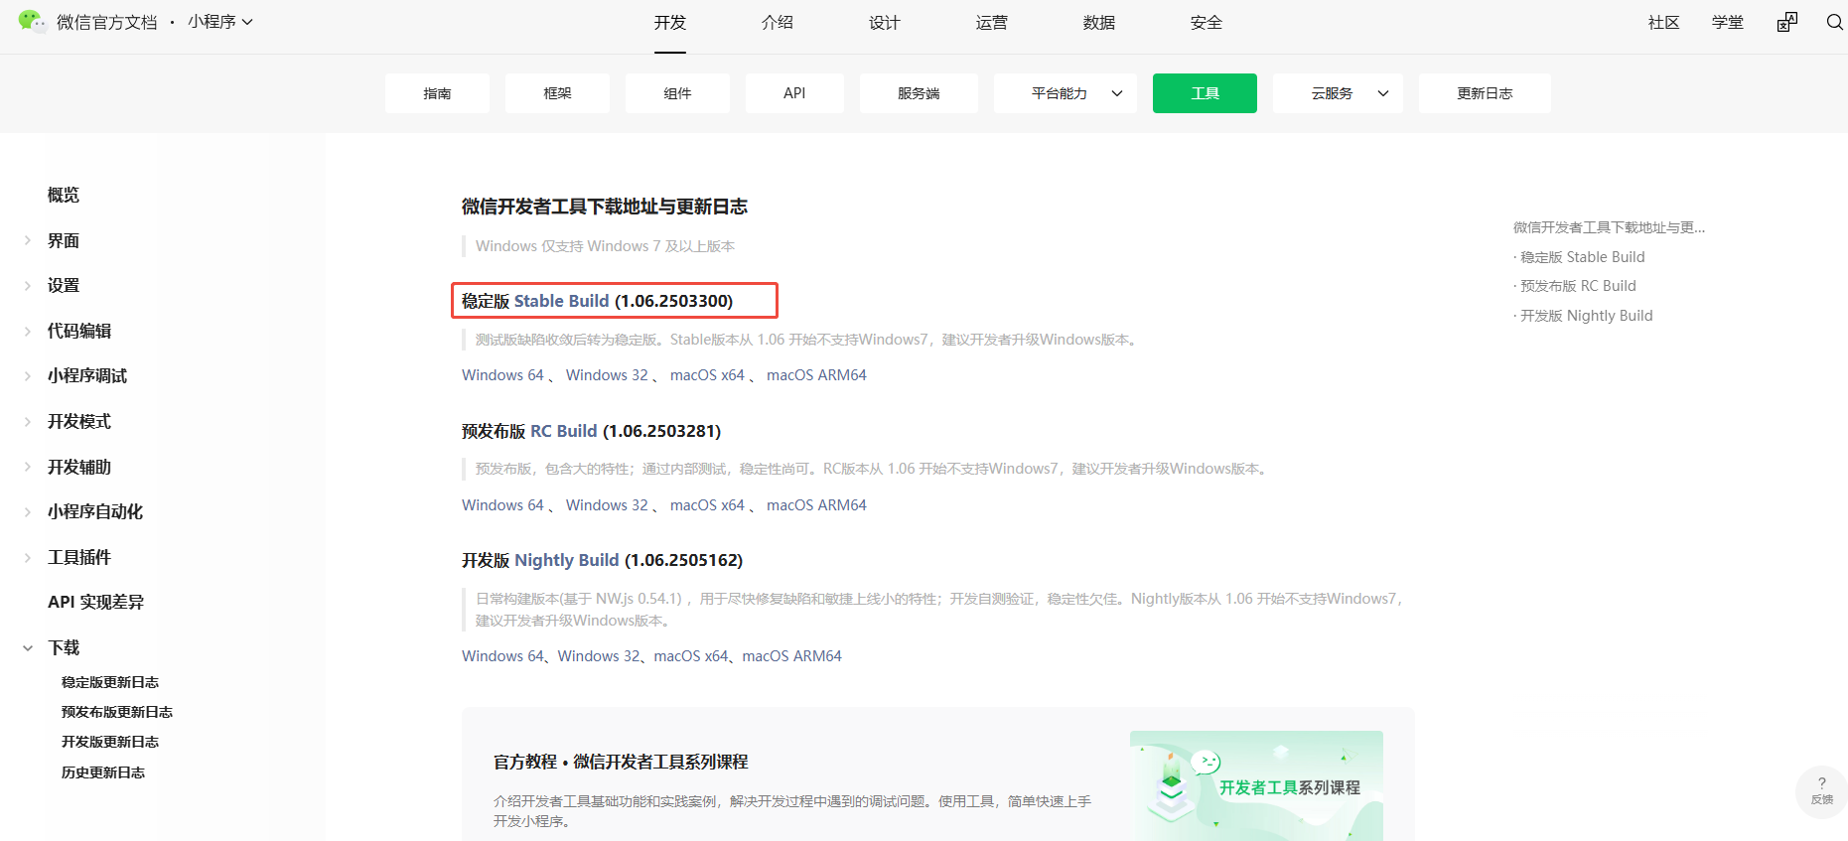Expand the 工具插件 sidebar section

[28, 557]
